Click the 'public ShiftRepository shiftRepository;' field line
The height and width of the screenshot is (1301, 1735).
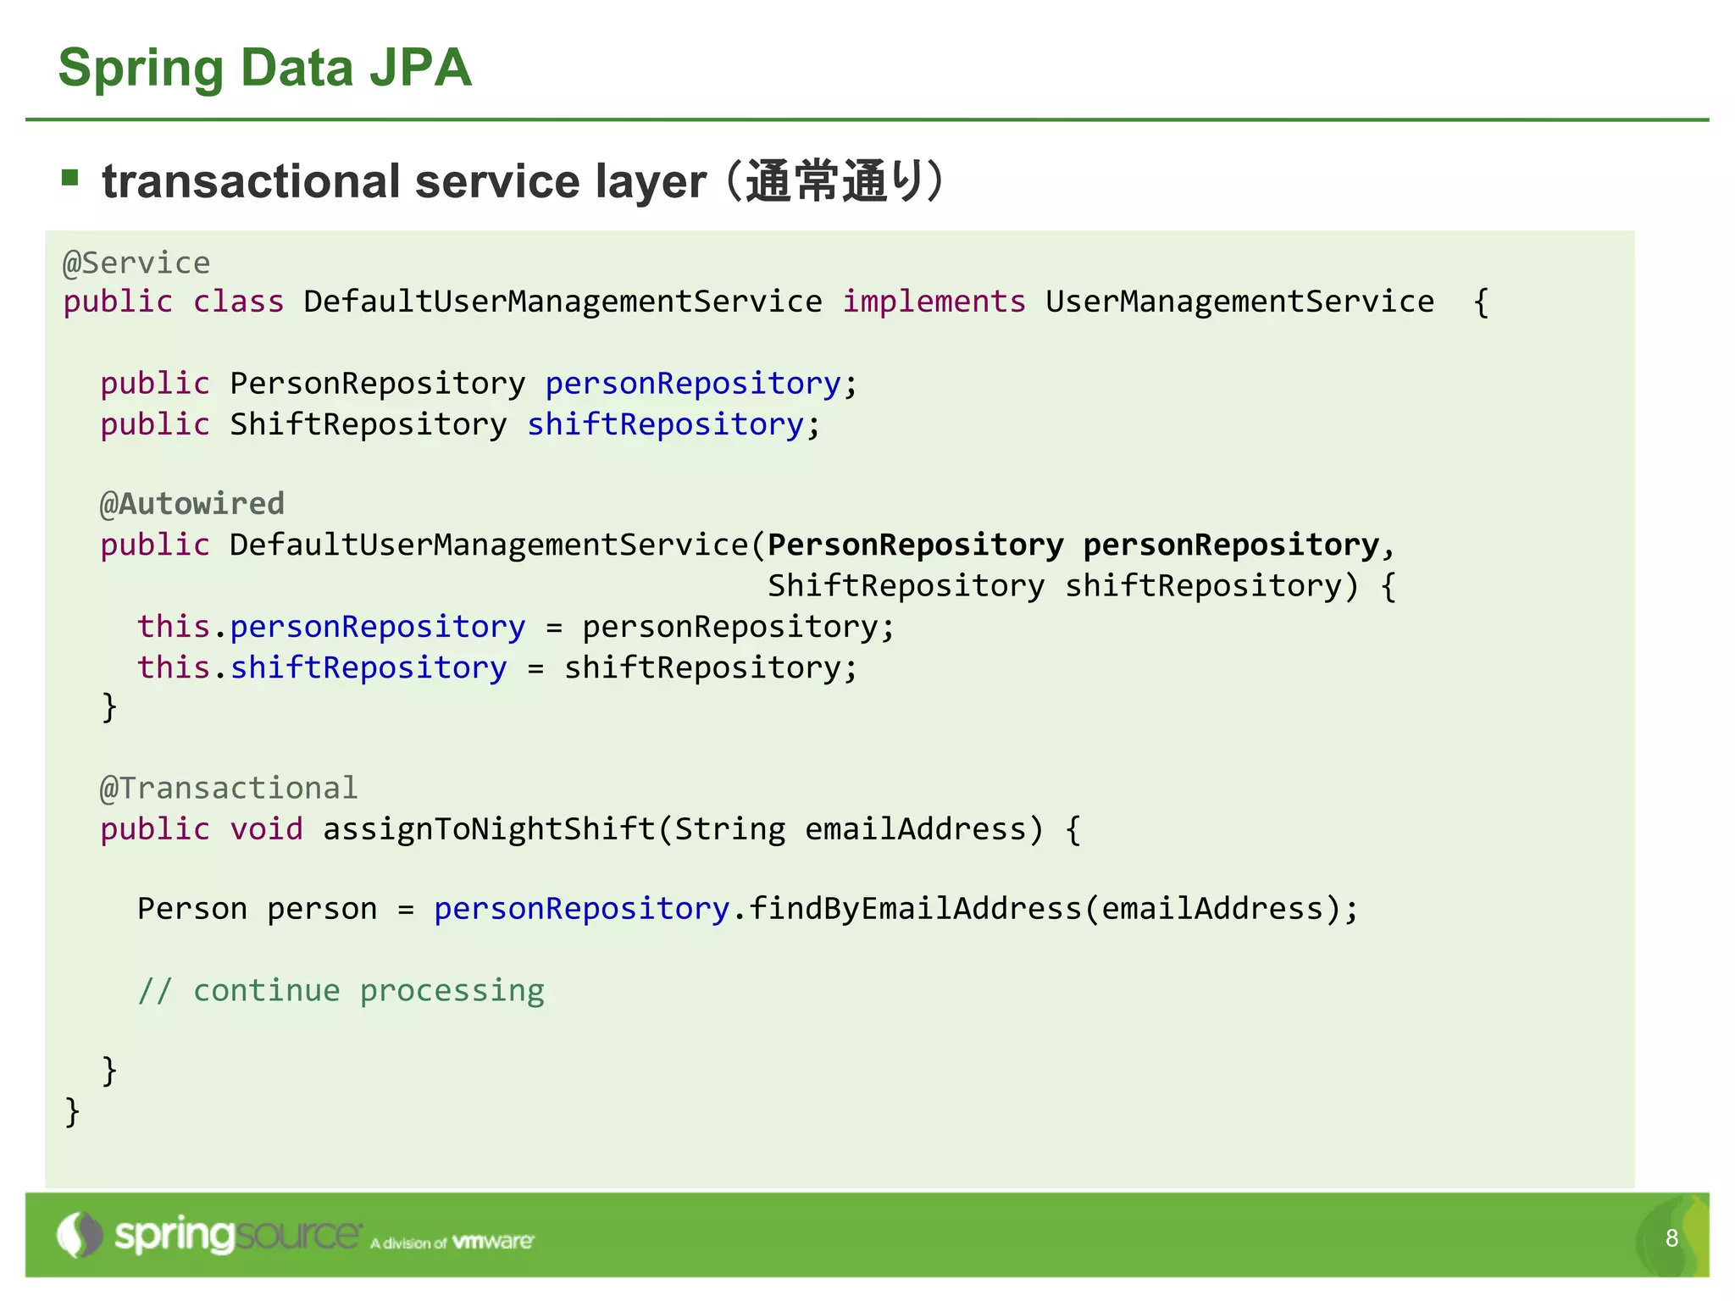pos(460,424)
